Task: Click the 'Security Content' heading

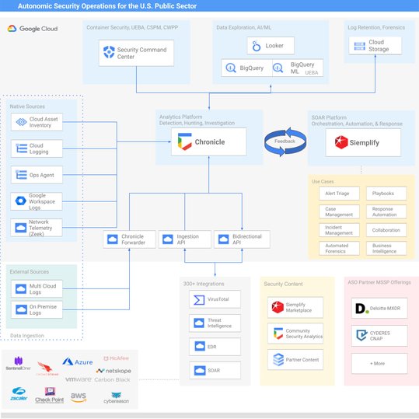Action: [283, 284]
